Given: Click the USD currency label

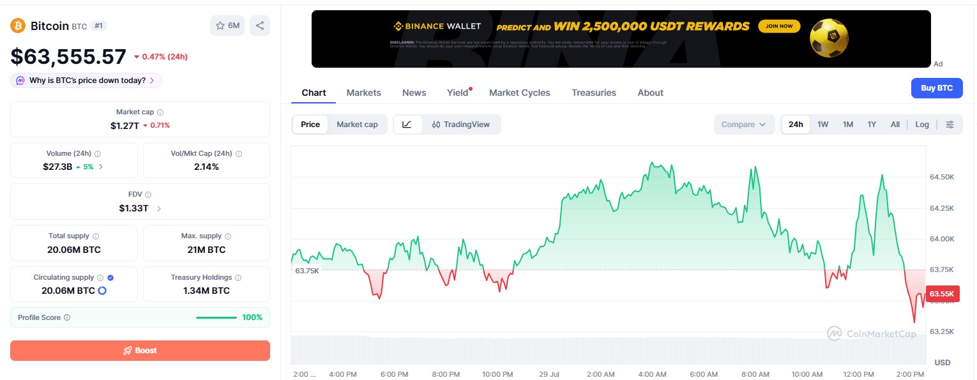Looking at the screenshot, I should 943,363.
